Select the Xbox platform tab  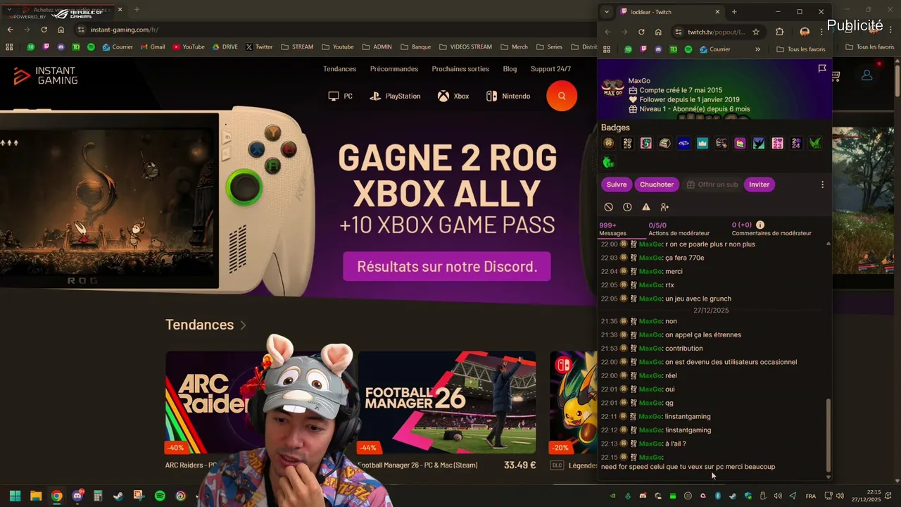tap(453, 96)
